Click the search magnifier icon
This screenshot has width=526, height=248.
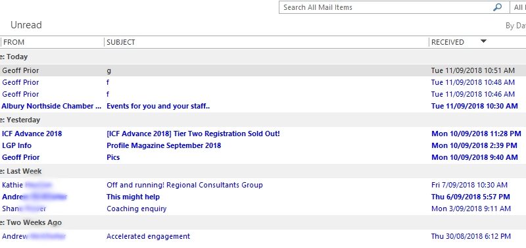498,7
